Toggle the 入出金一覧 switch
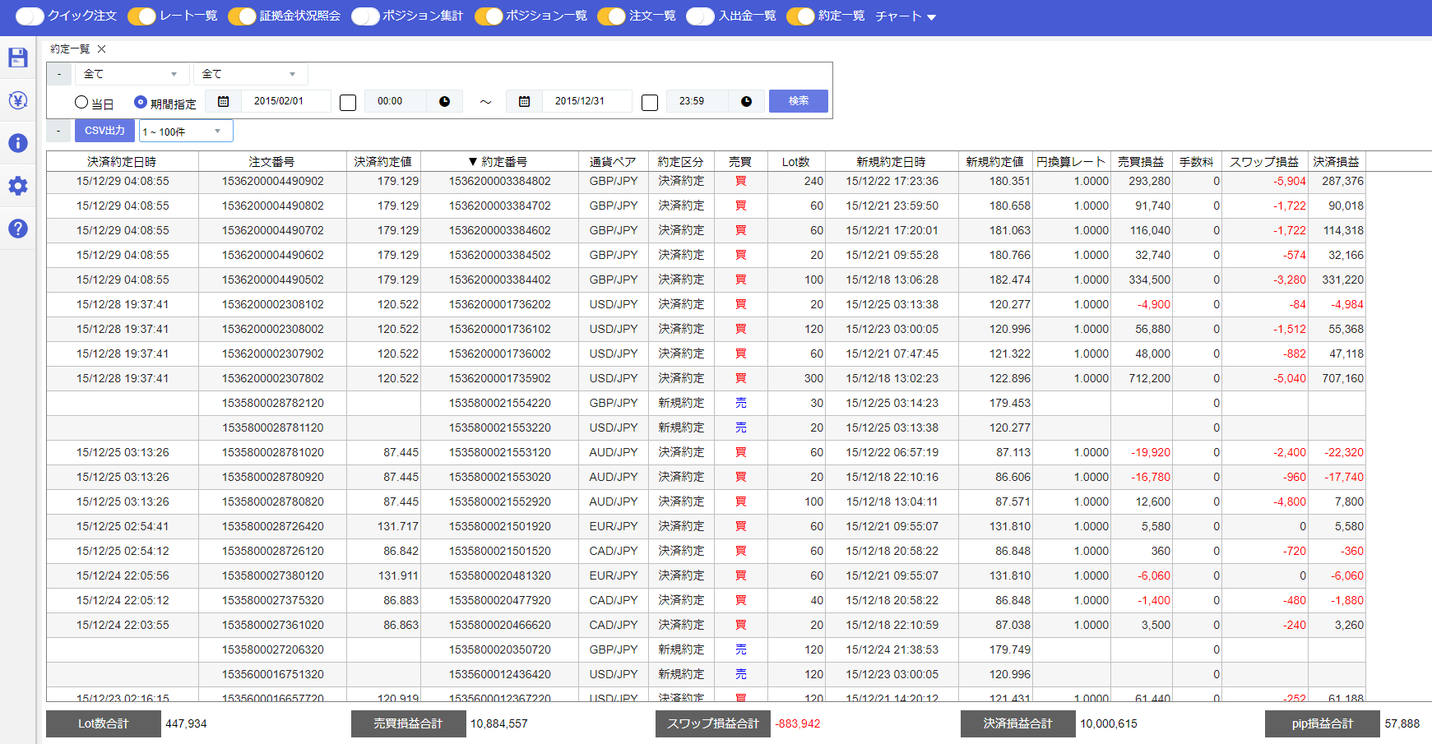 (x=700, y=16)
